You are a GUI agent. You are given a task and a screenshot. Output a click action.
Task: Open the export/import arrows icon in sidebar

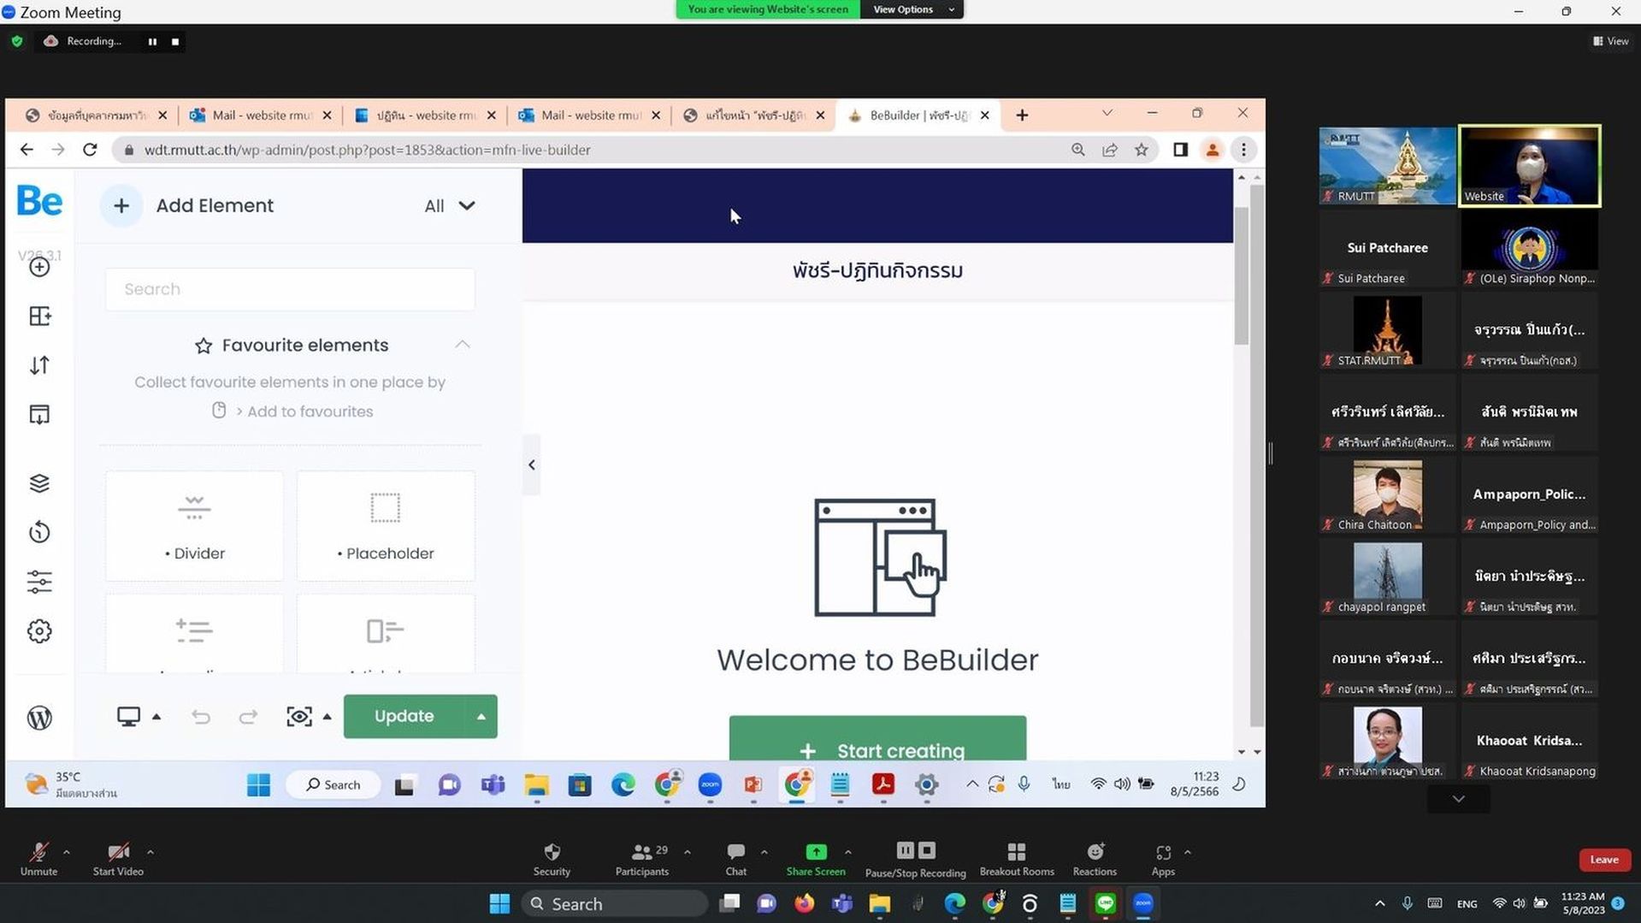(x=39, y=365)
